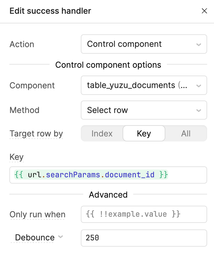Click the chevron arrow in the Method field

pyautogui.click(x=199, y=111)
